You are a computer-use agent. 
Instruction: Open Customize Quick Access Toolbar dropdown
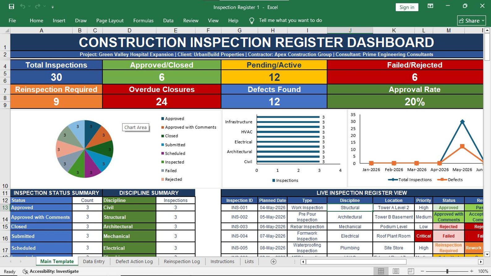[53, 7]
